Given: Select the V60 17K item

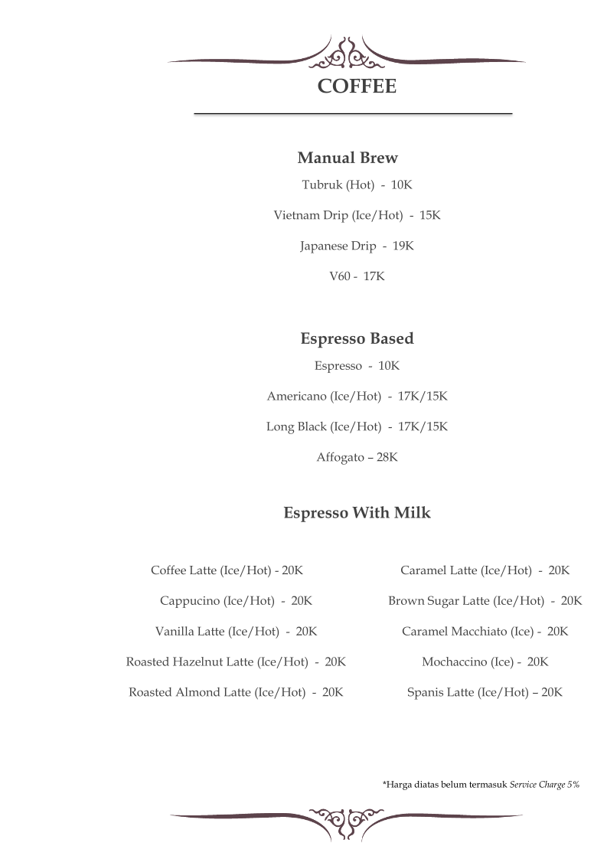Looking at the screenshot, I should point(357,276).
